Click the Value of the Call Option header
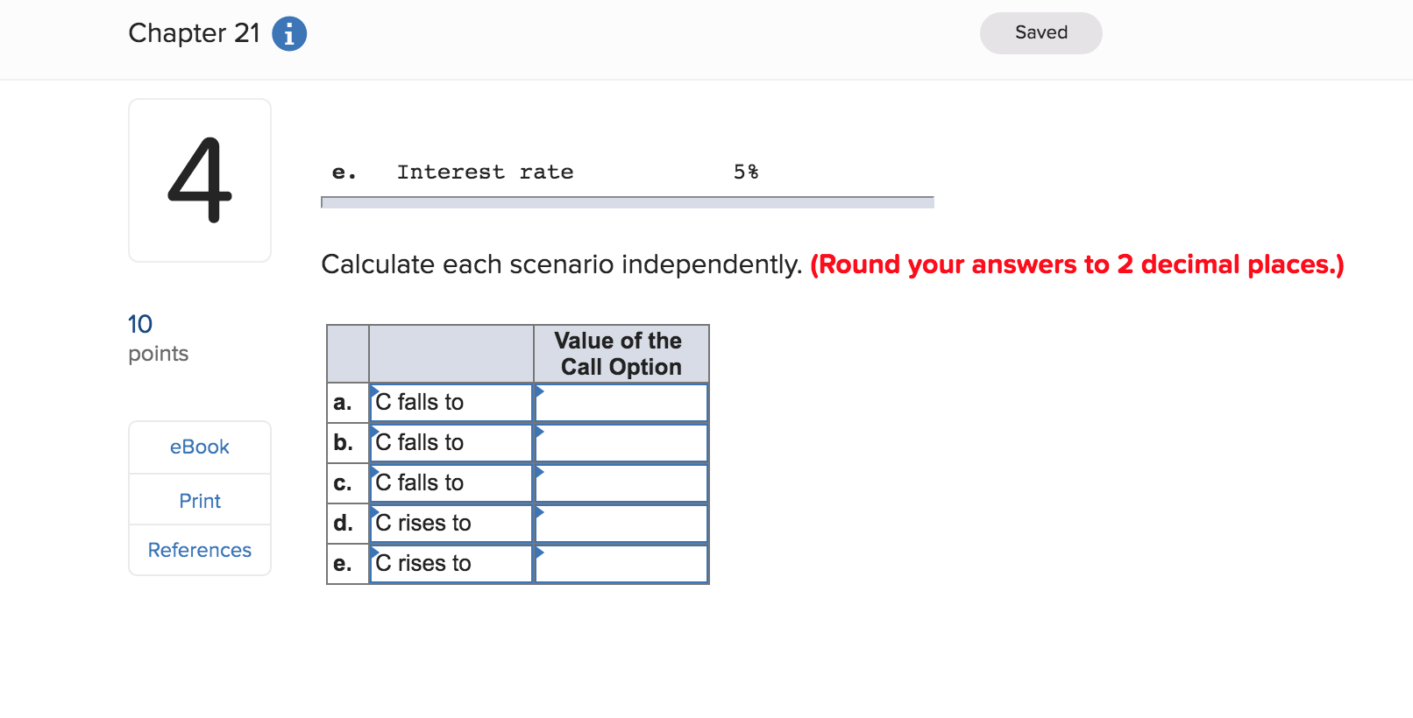This screenshot has width=1413, height=718. tap(620, 354)
